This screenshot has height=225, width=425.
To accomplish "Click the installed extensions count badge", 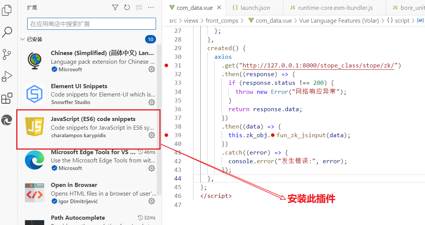I will [150, 40].
